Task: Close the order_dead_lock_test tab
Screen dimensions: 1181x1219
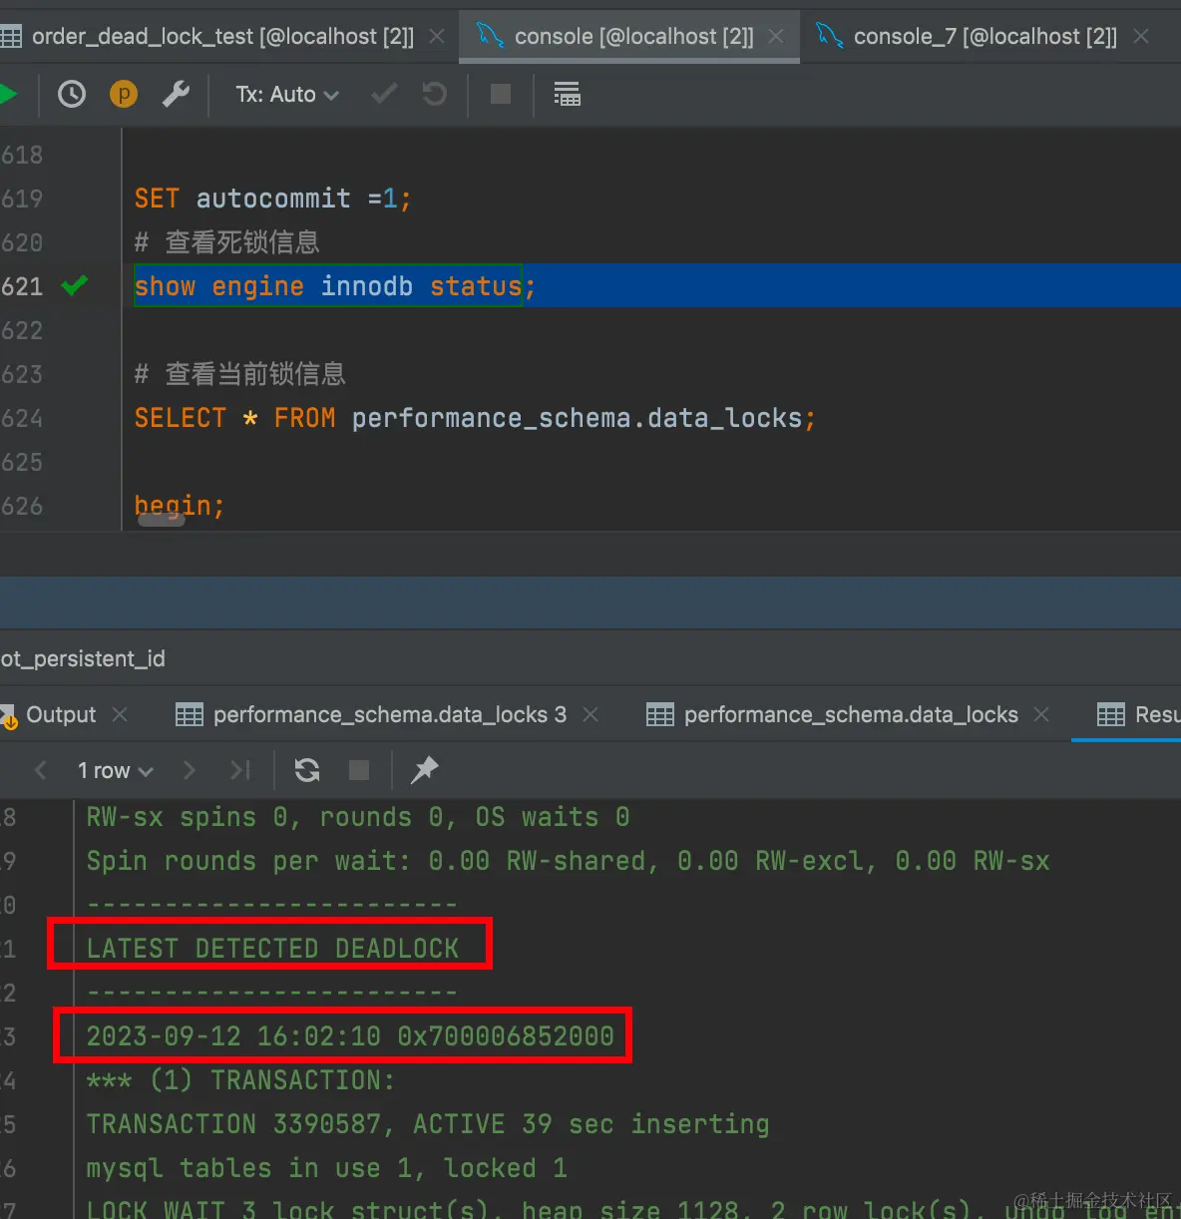Action: 437,37
